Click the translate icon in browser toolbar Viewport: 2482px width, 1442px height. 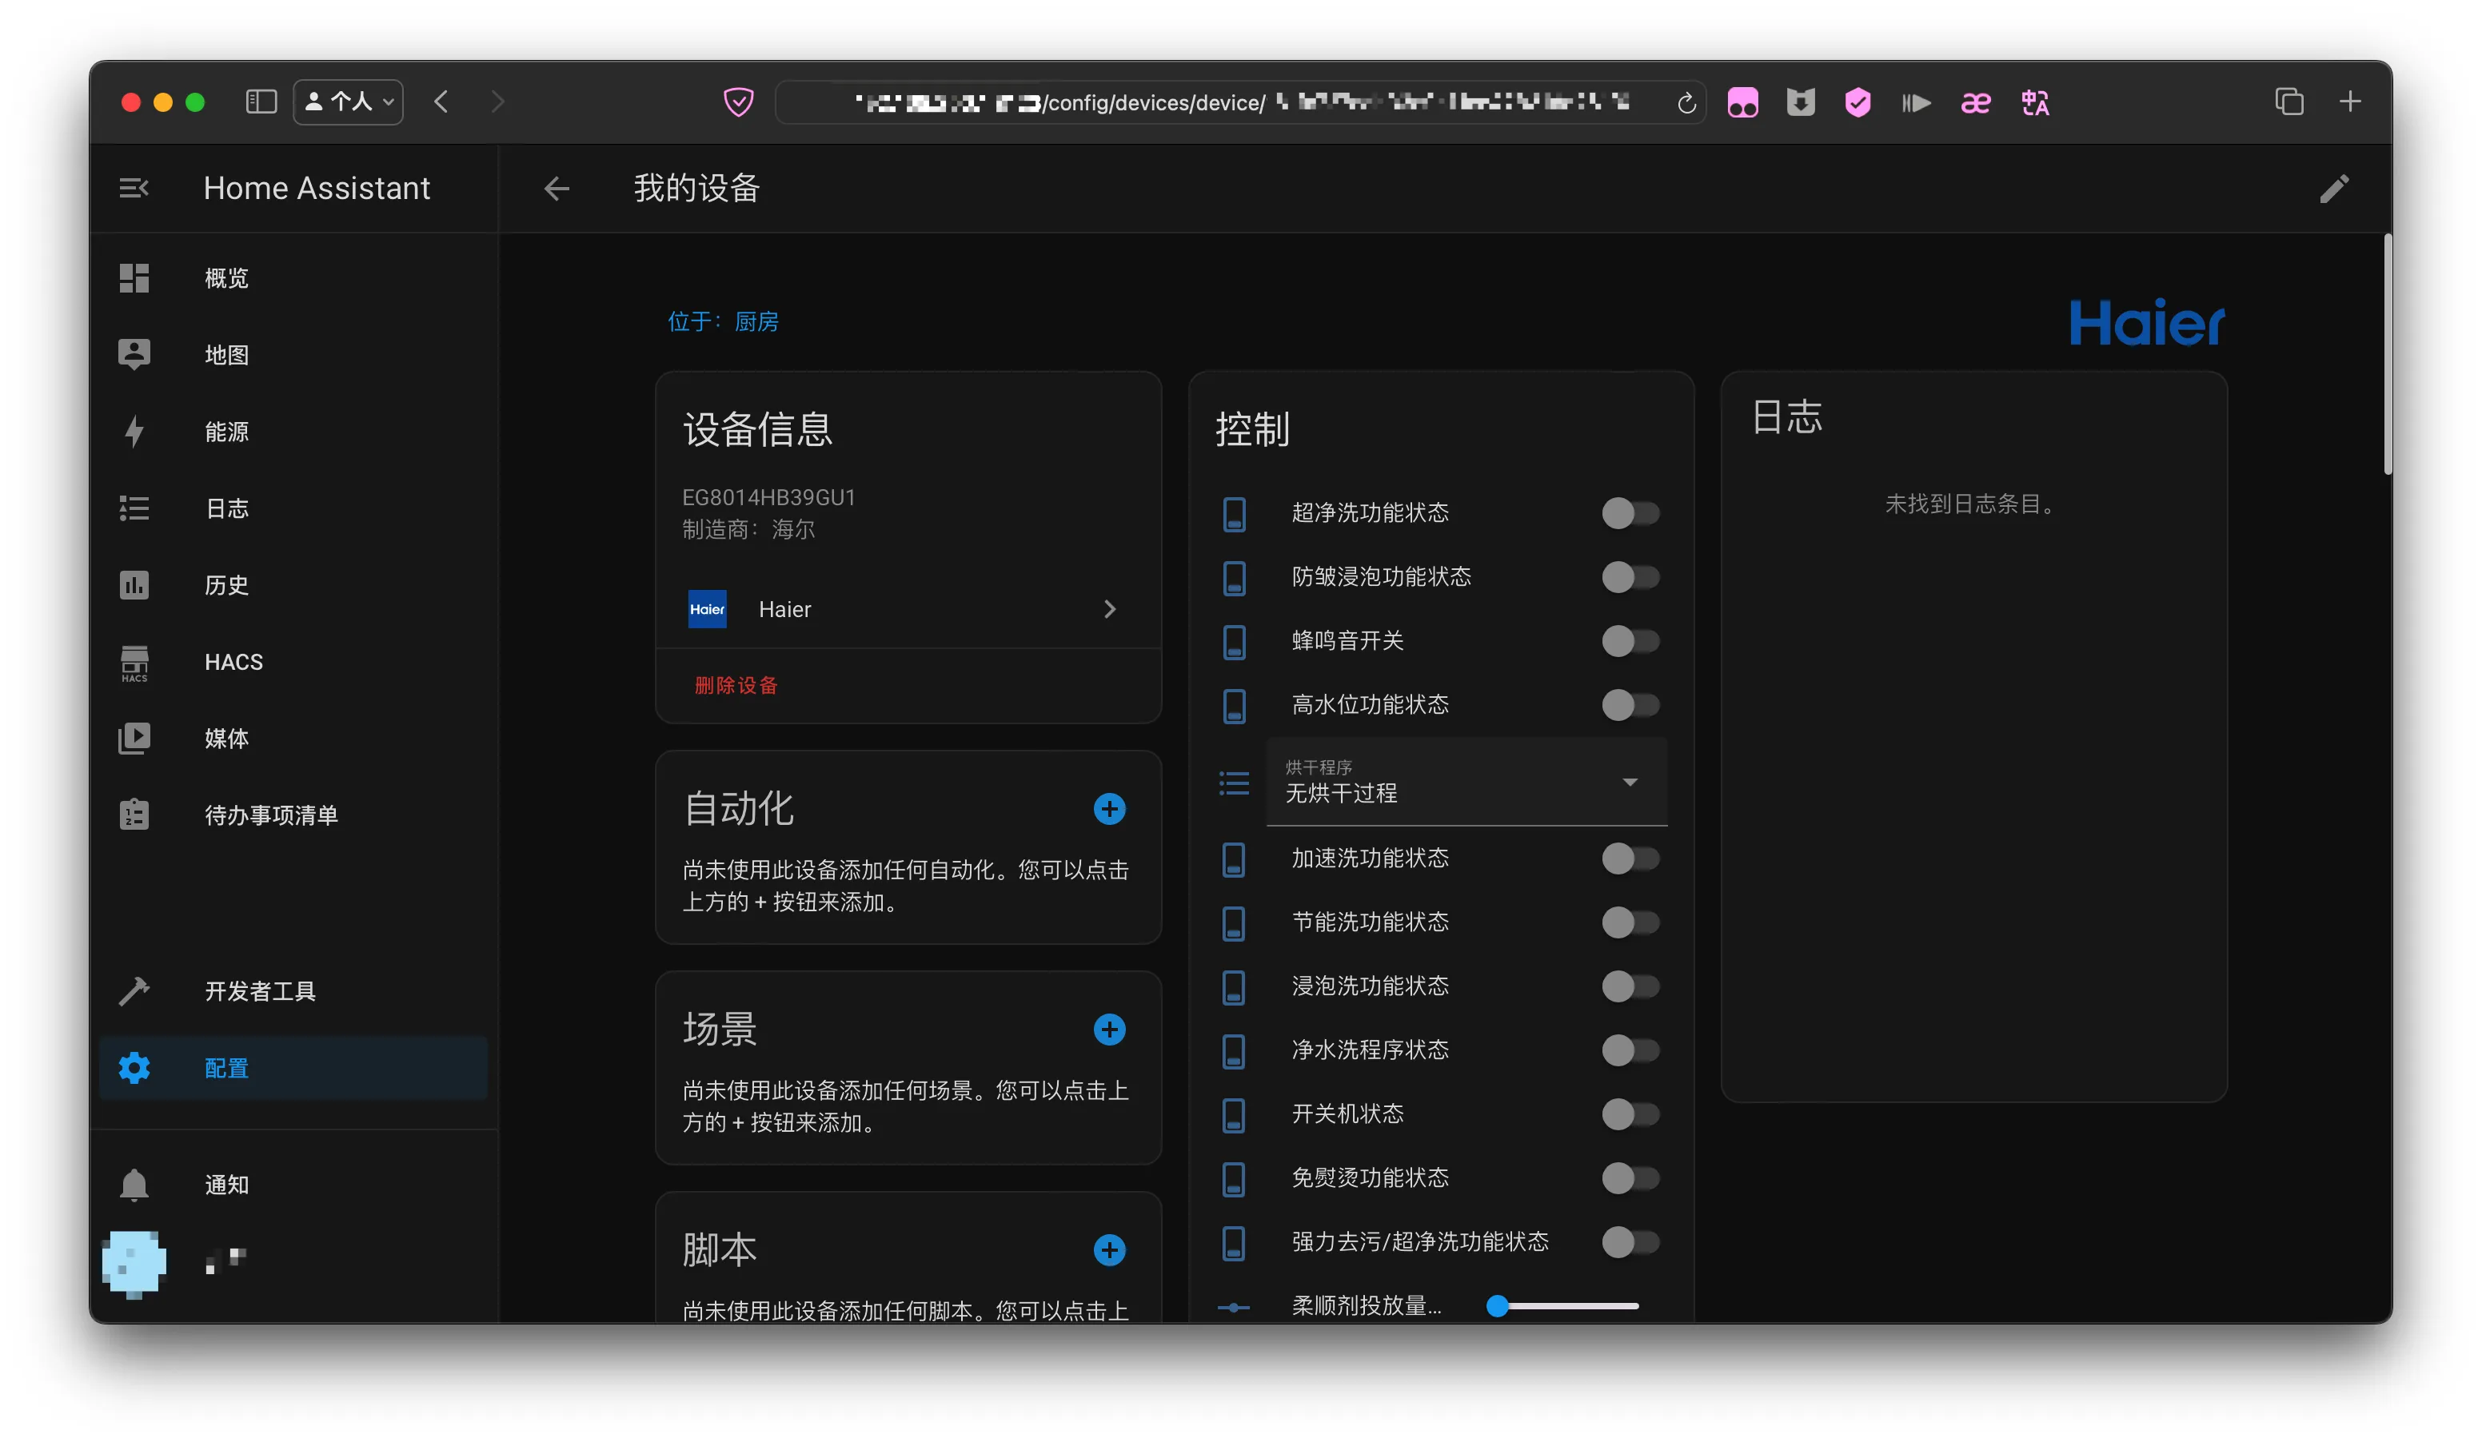(2035, 102)
